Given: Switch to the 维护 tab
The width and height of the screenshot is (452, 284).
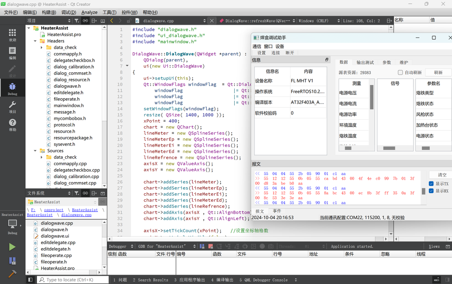Looking at the screenshot, I should point(404,63).
